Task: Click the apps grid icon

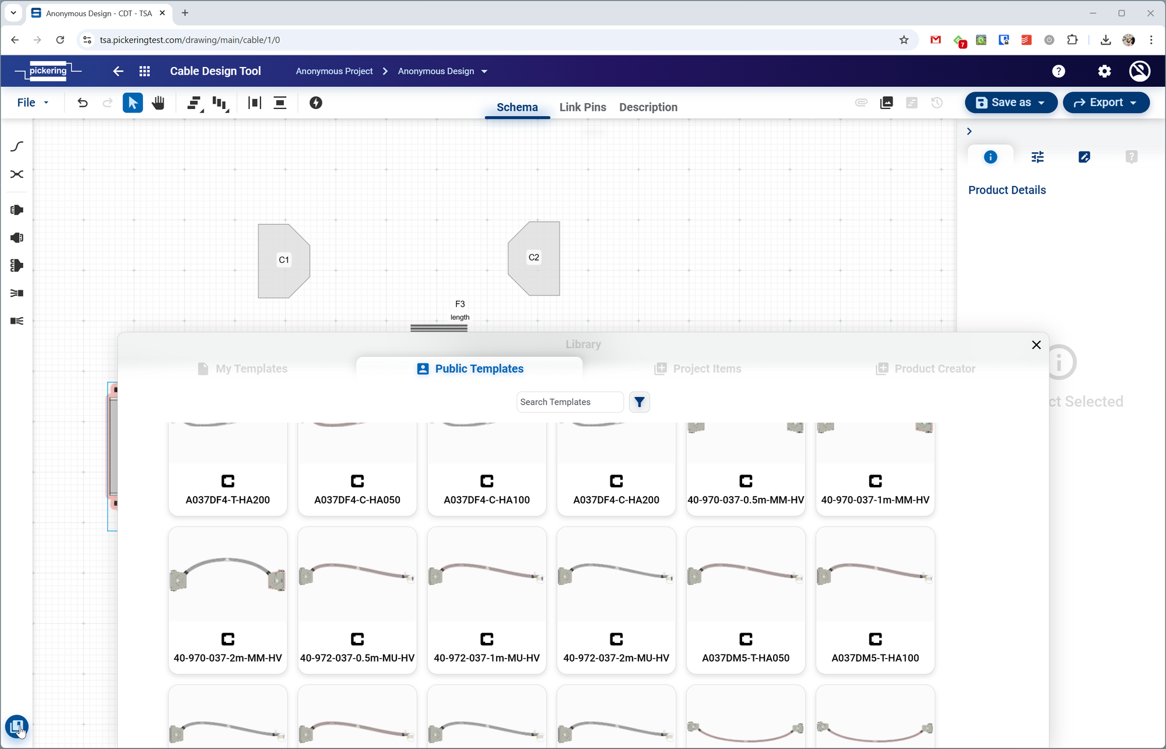Action: point(145,71)
